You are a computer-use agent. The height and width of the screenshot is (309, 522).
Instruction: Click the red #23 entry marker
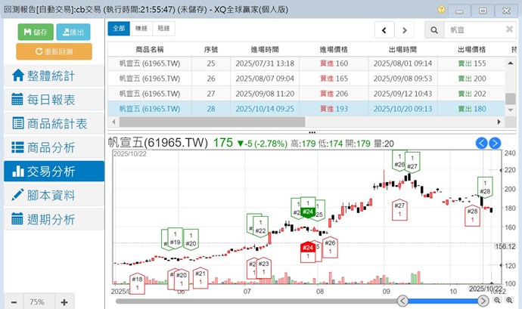264,267
